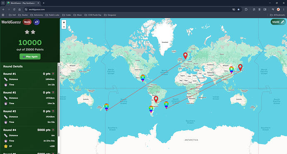Click the 10000 total score text
287x154 pixels.
click(x=30, y=42)
